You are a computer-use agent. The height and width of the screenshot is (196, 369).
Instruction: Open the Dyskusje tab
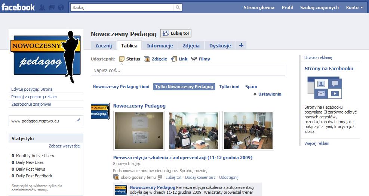(220, 46)
